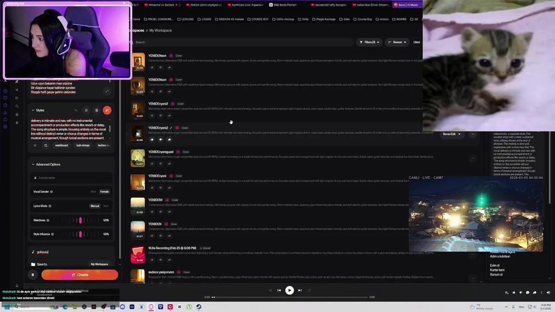Adjust the Style Influence slider
The image size is (555, 312).
80,234
